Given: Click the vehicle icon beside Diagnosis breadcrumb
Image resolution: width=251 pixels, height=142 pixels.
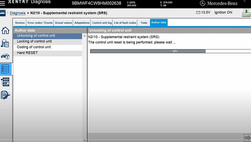Looking at the screenshot, I should (x=3, y=13).
